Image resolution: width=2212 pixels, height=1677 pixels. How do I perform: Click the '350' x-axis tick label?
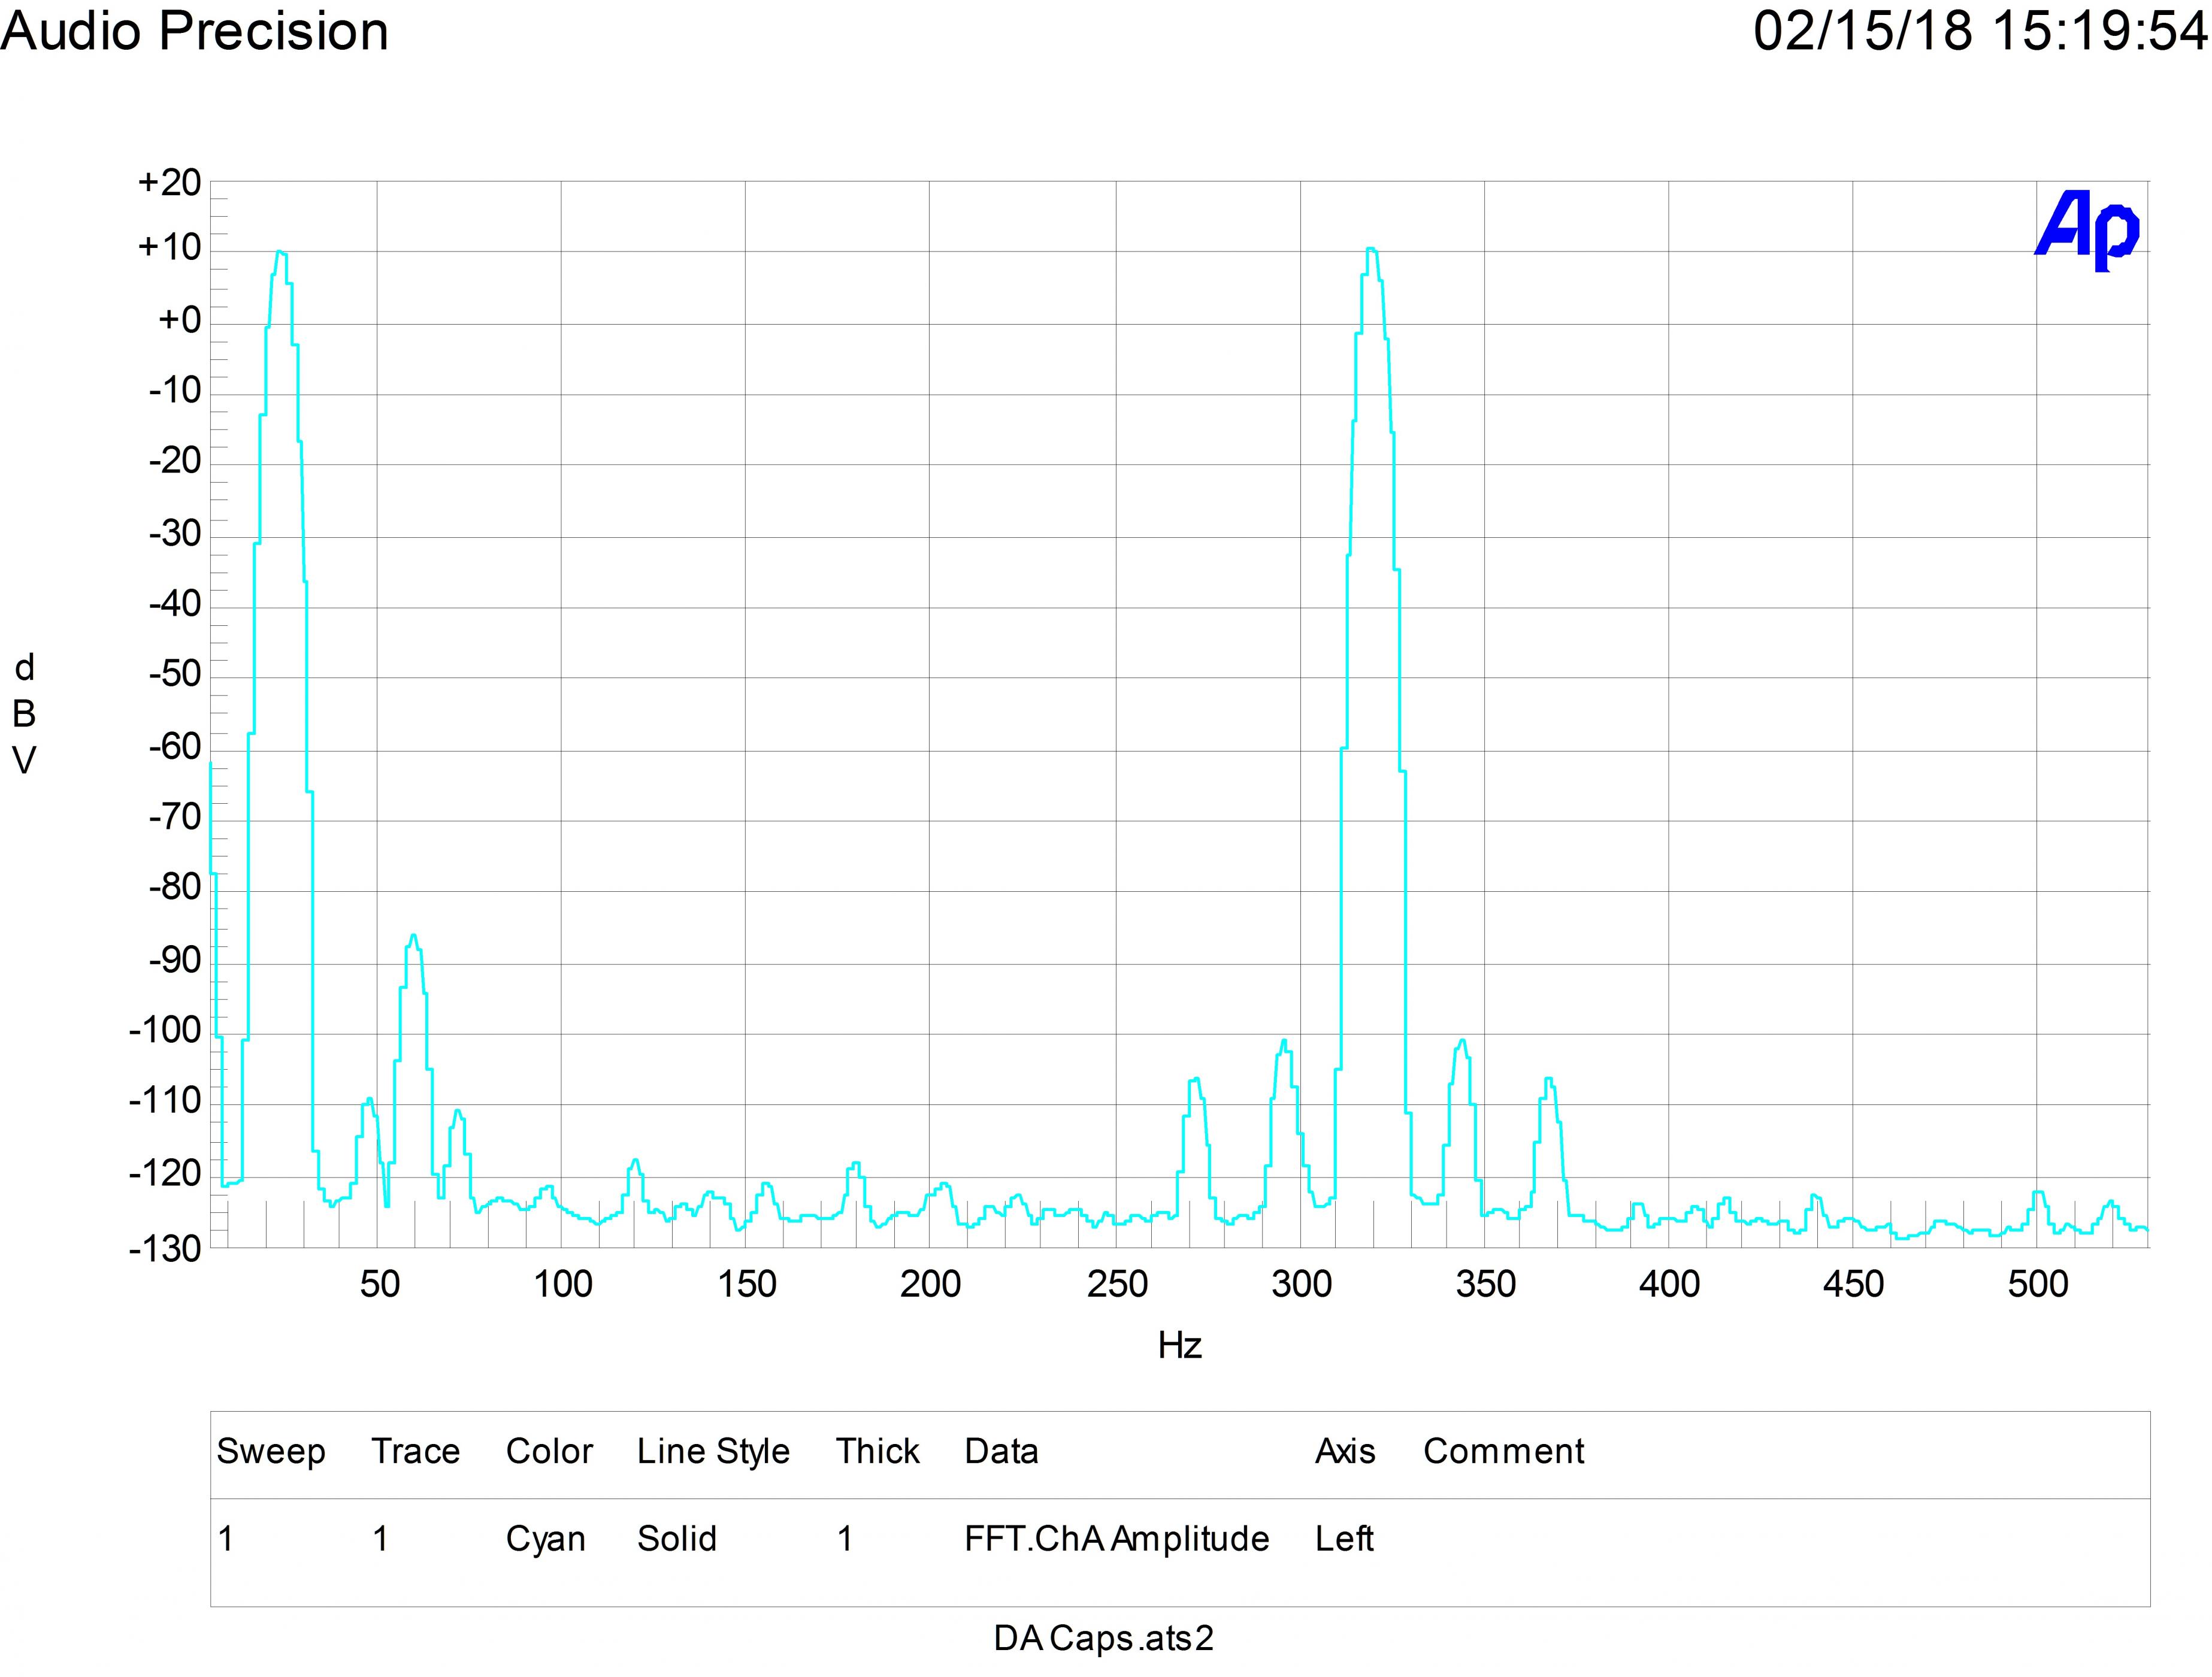coord(1485,1284)
